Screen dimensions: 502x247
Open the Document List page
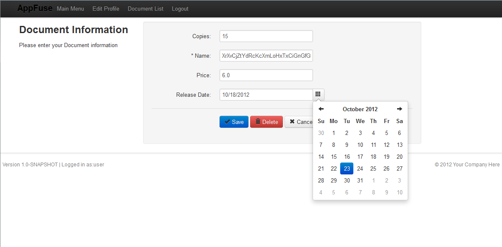pos(145,8)
